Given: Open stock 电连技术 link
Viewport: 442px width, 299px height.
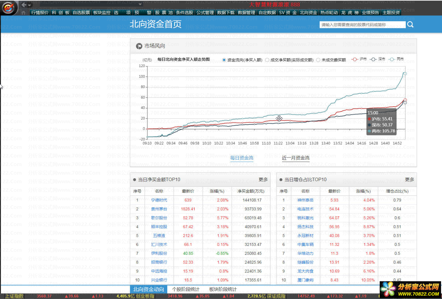Looking at the screenshot, I should 305,209.
